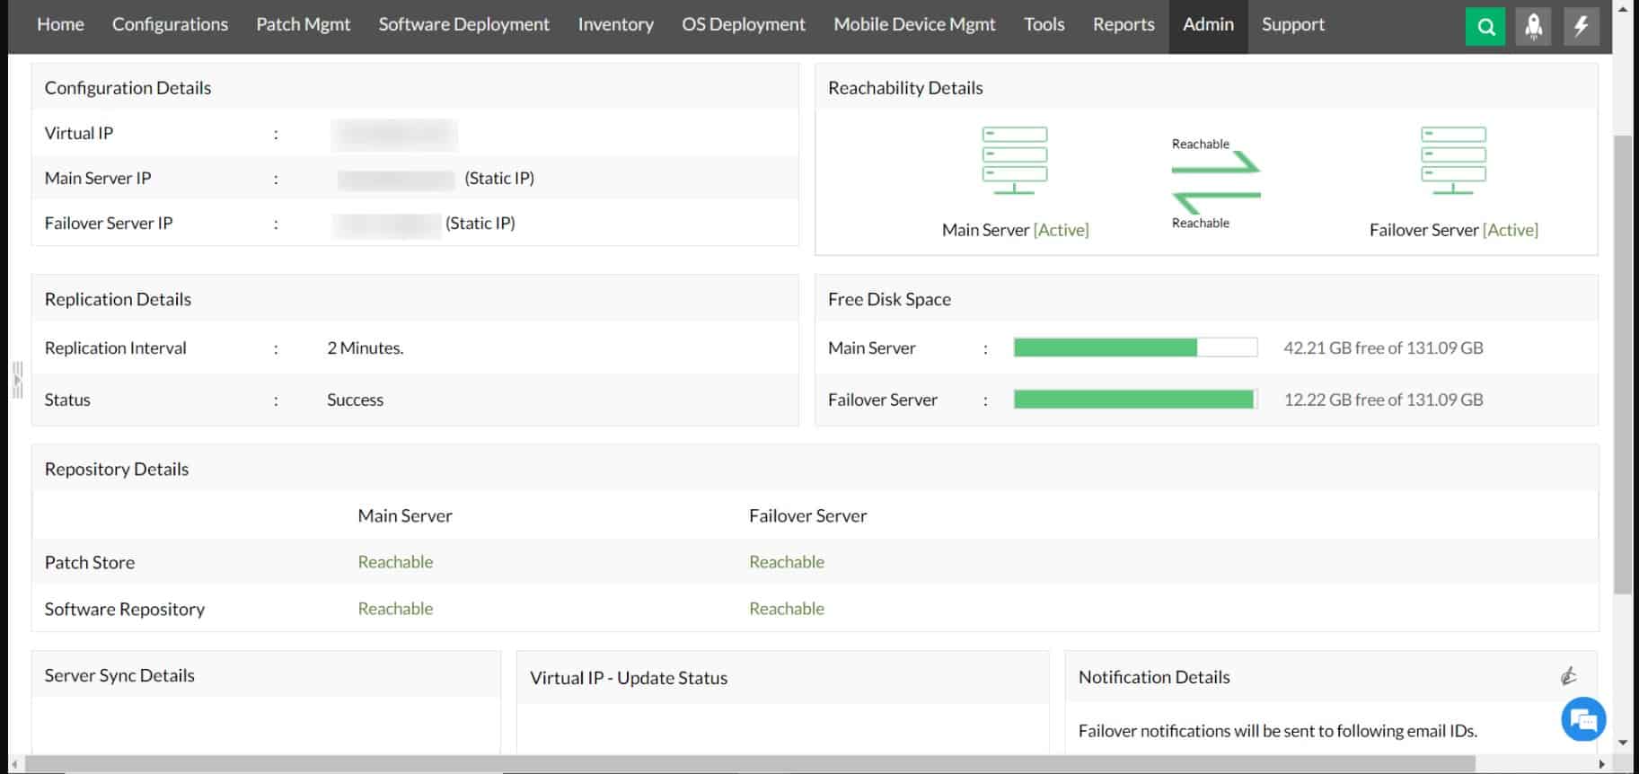Screen dimensions: 1639x774
Task: Click the Main Server IP (Static IP) value
Action: click(436, 179)
